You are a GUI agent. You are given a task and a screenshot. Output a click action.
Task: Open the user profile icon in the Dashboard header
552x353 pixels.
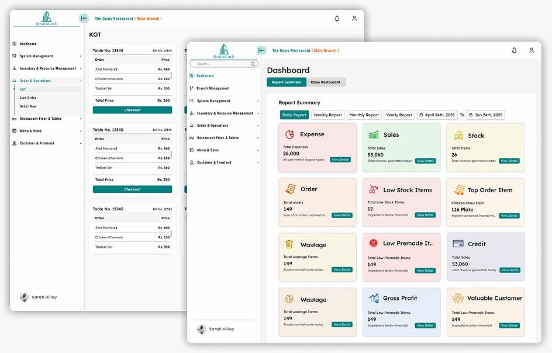532,51
